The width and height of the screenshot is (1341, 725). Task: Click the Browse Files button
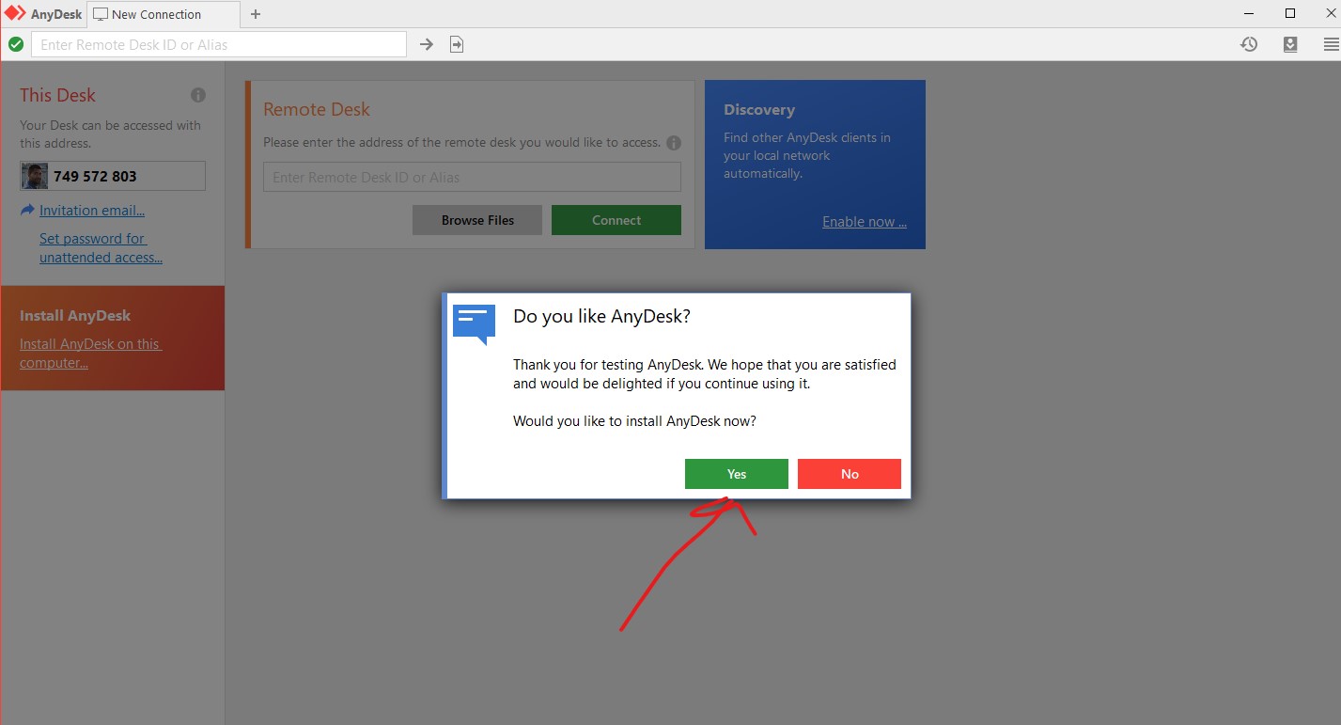[477, 220]
